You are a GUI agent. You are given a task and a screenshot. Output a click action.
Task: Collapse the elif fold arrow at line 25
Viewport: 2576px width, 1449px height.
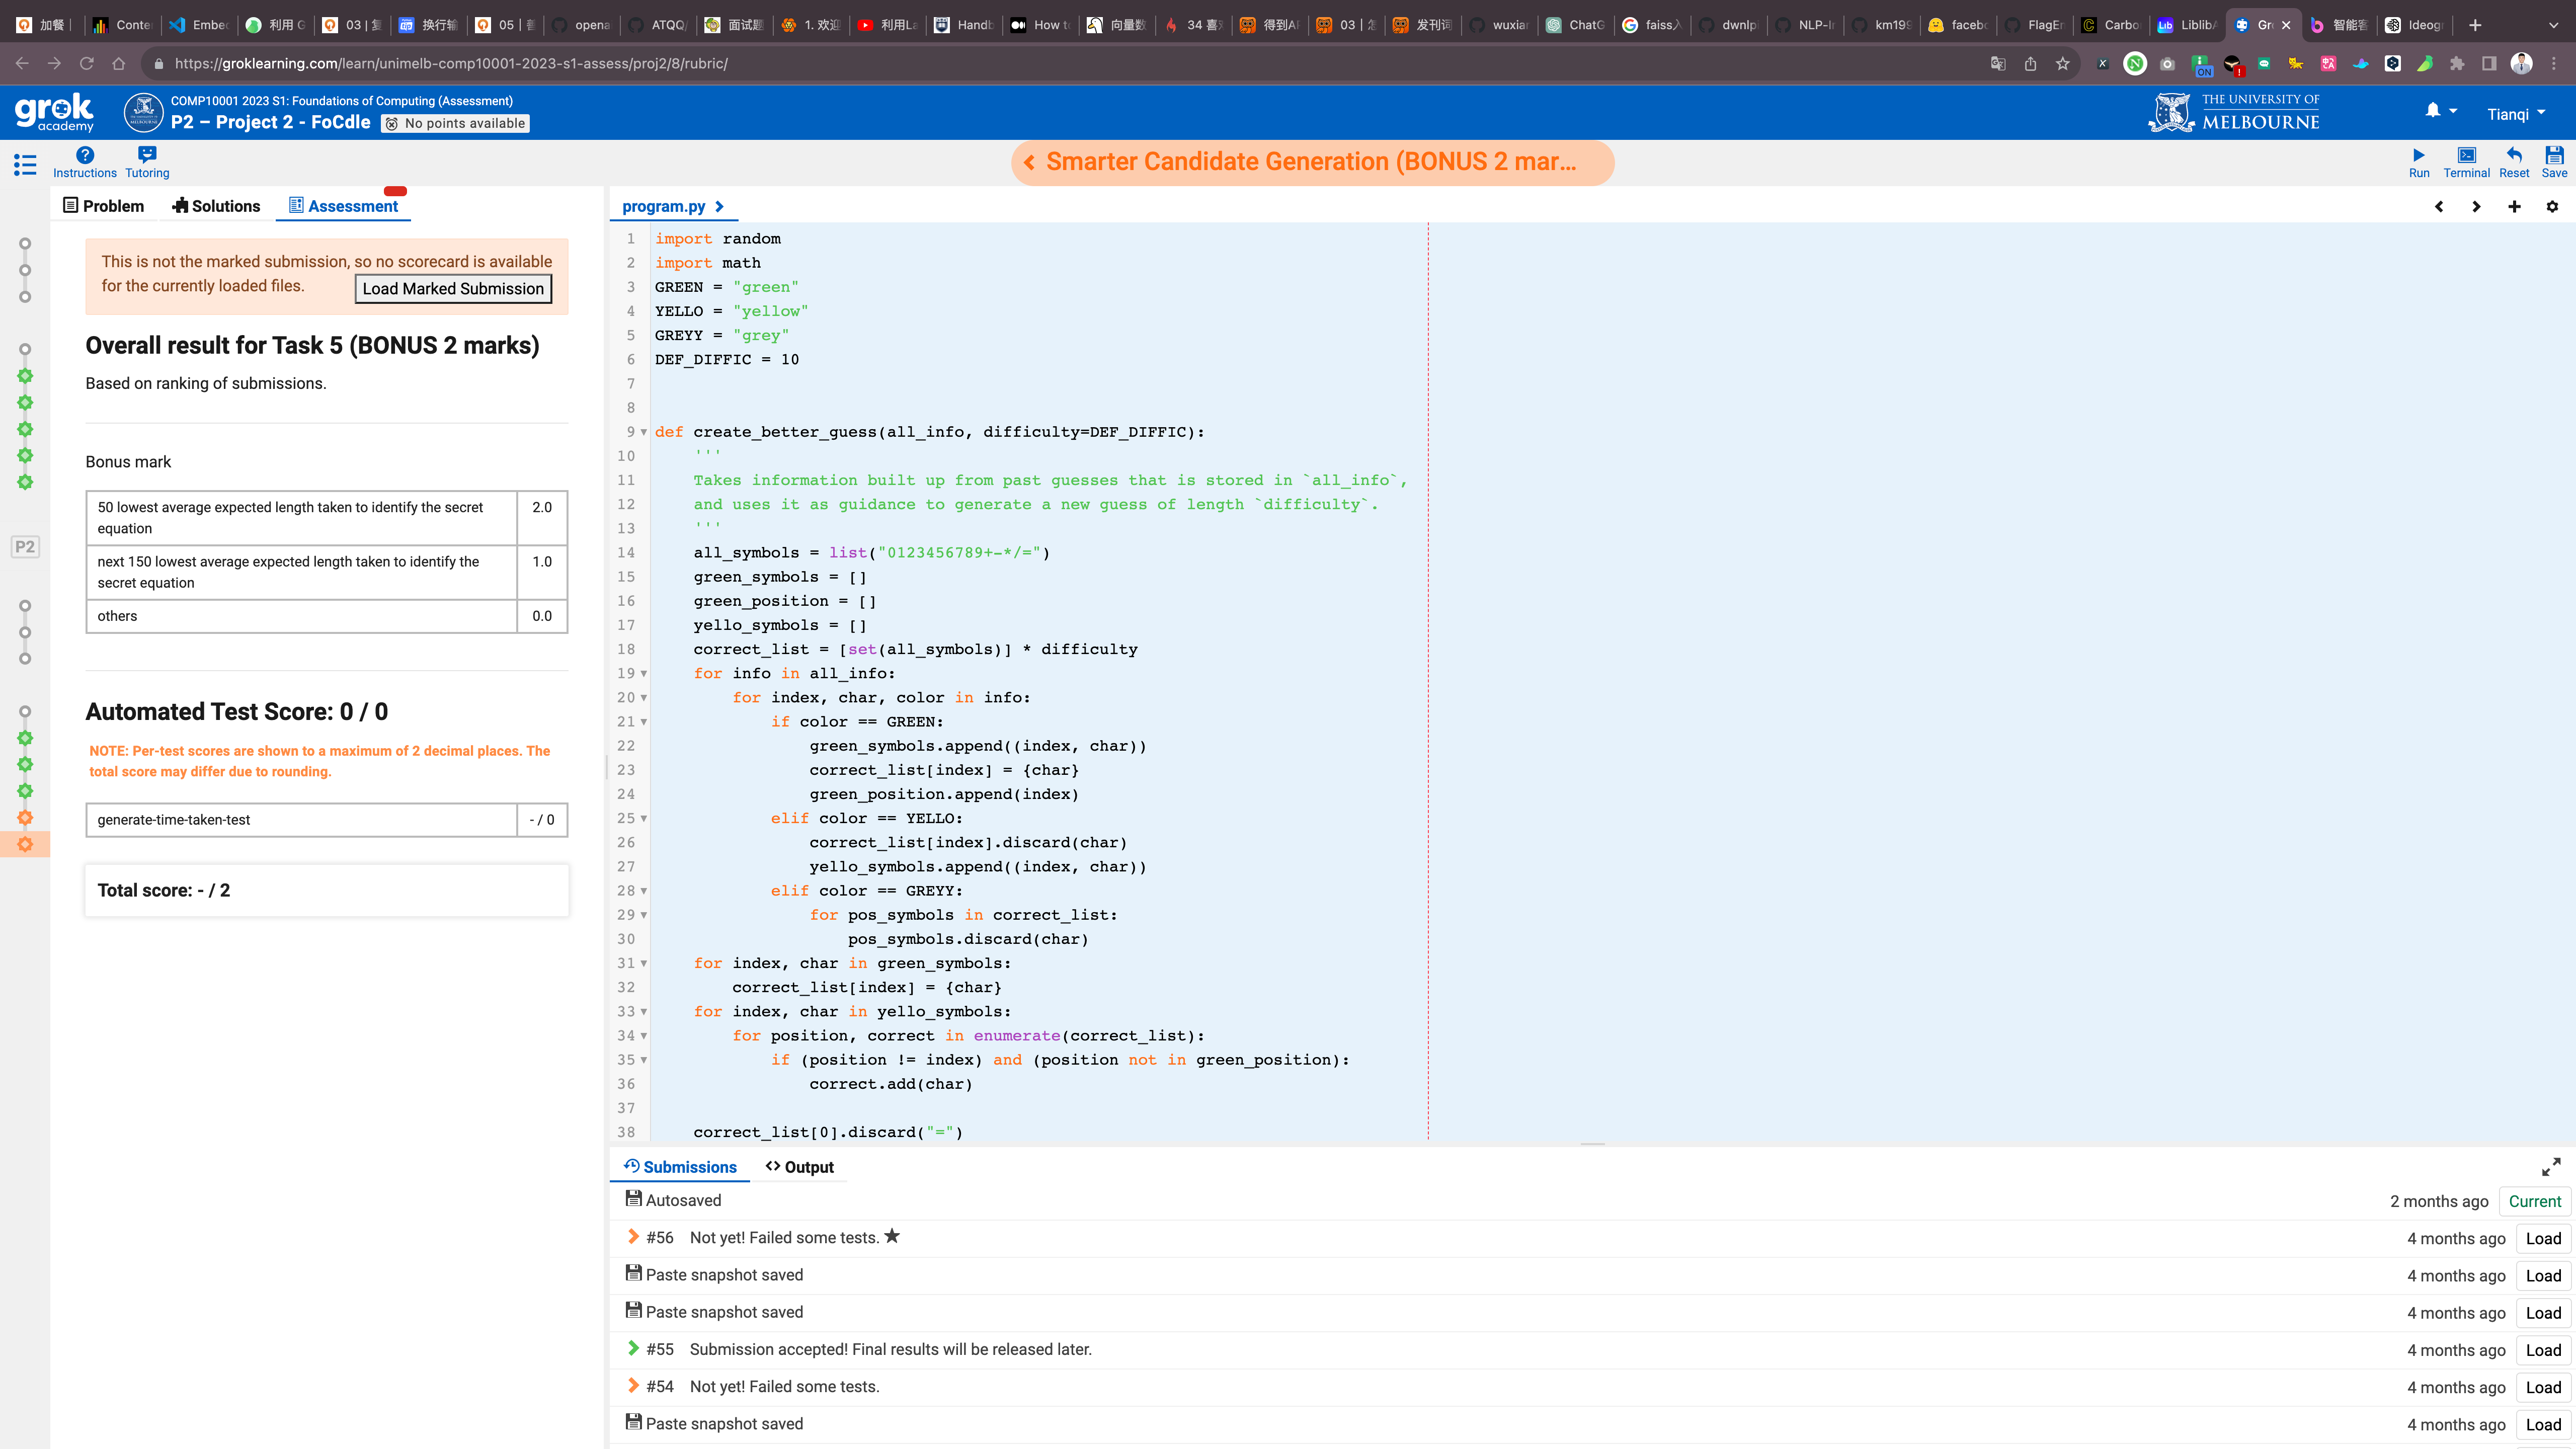pos(644,818)
